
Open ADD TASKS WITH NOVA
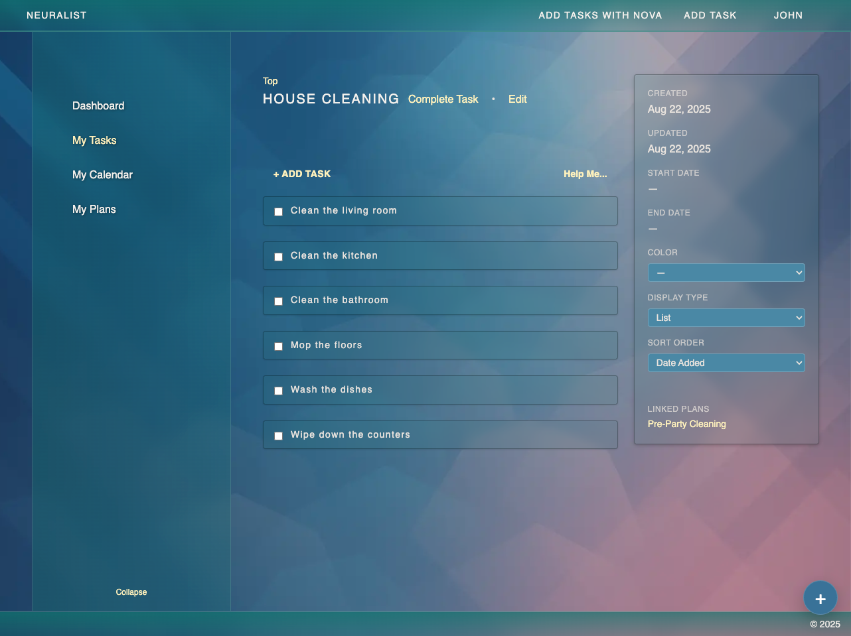(x=600, y=15)
